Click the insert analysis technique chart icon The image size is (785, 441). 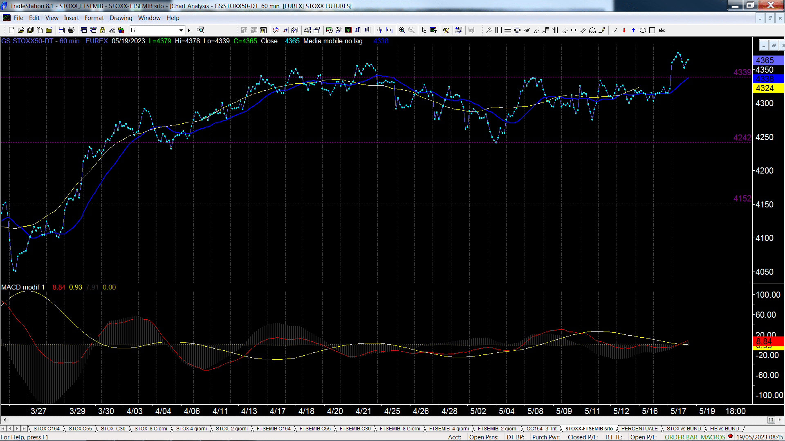point(276,30)
